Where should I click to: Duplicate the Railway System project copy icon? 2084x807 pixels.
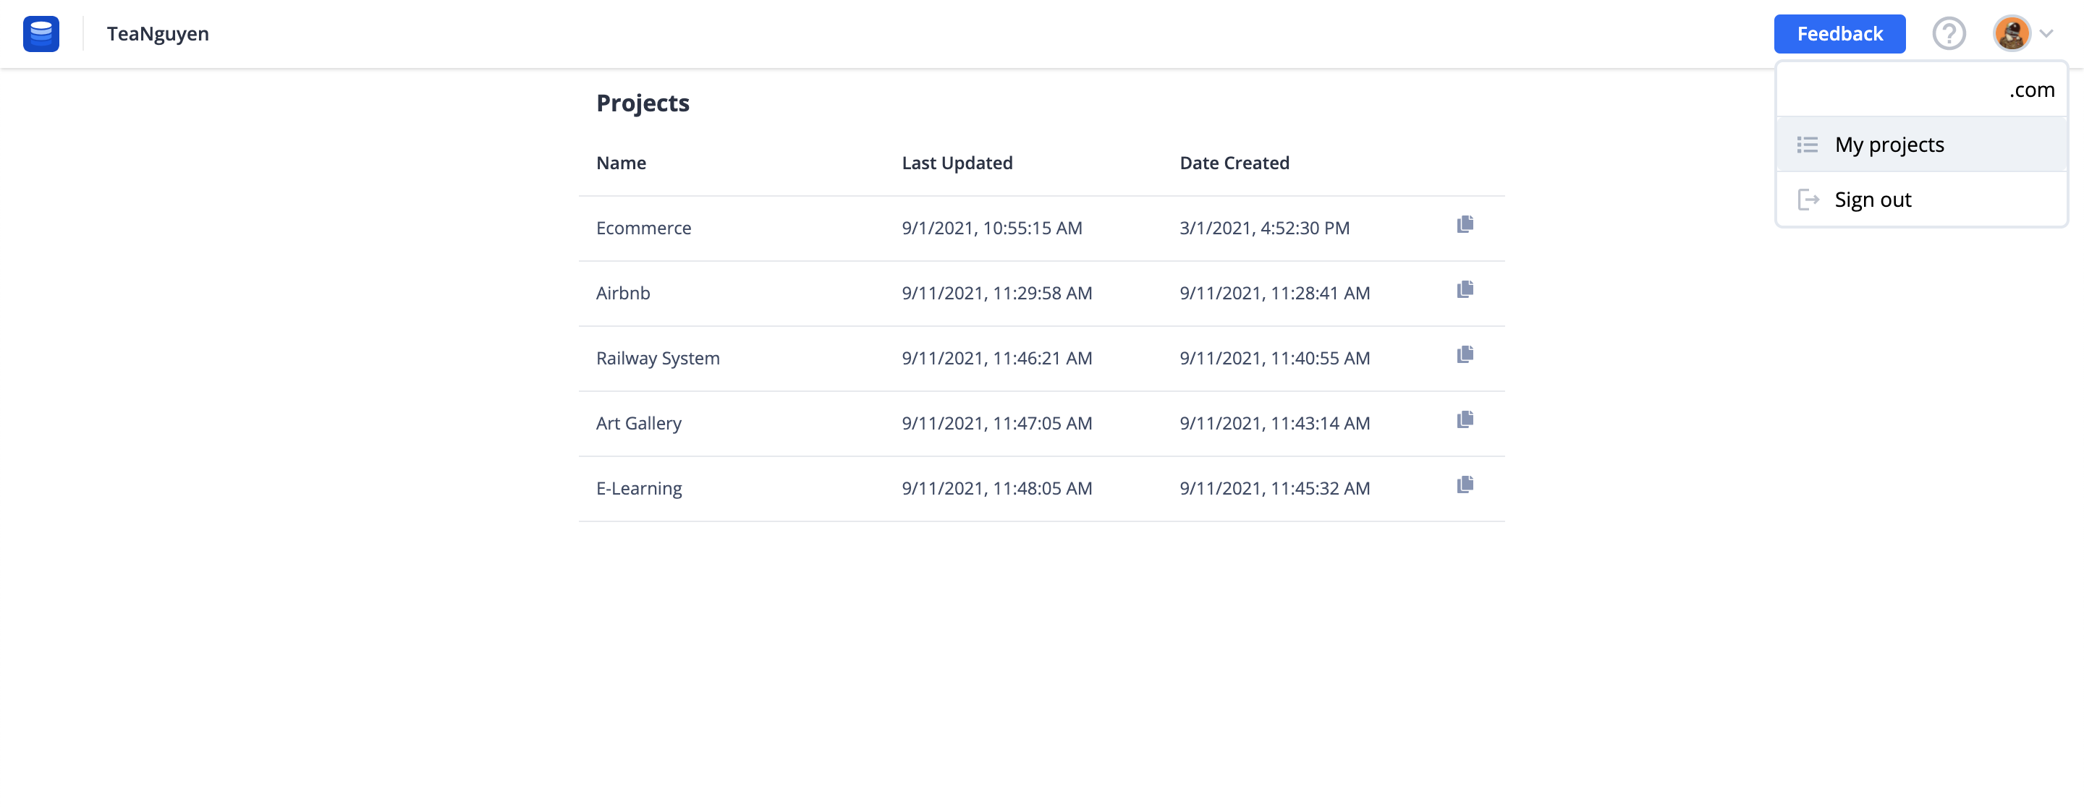(x=1465, y=355)
